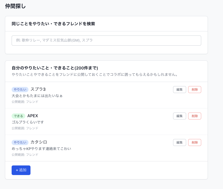Click the heading 同じことをやりたい・できるフレンドを検索
This screenshot has height=189, width=223.
(53, 24)
